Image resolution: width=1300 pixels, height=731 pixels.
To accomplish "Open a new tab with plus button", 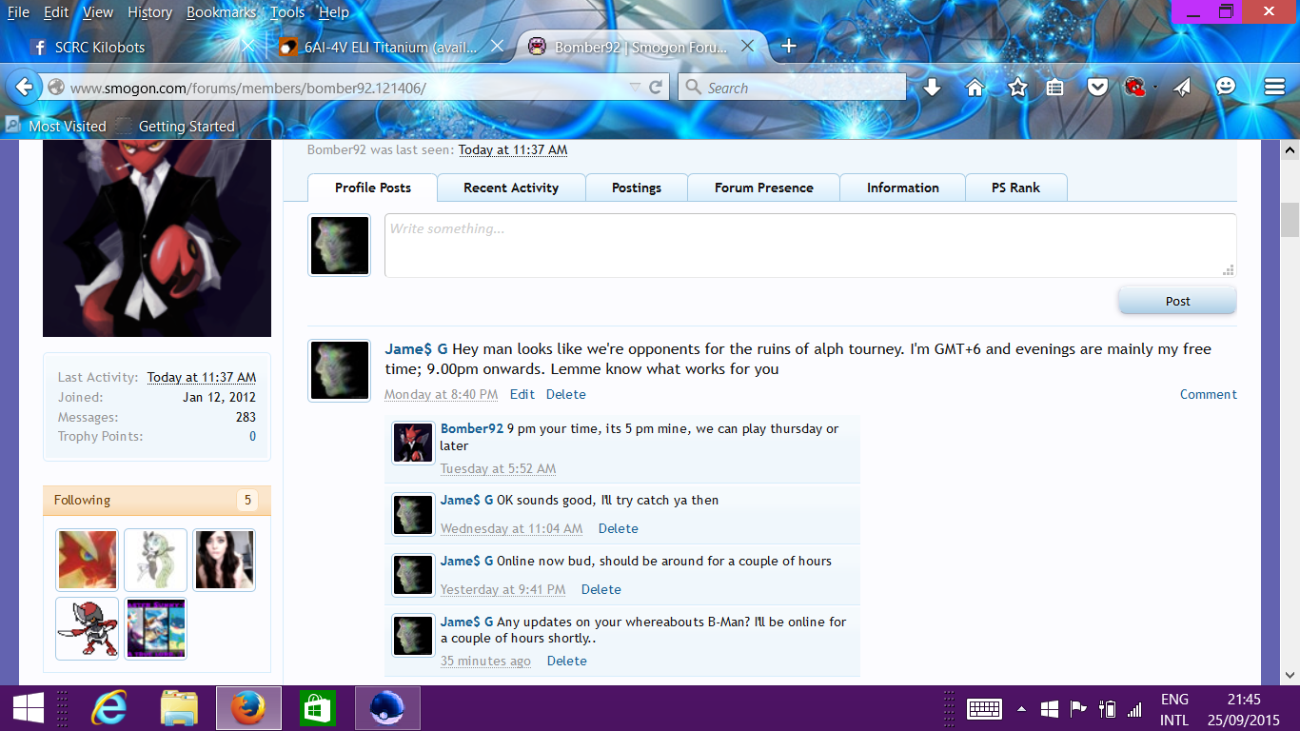I will click(788, 46).
